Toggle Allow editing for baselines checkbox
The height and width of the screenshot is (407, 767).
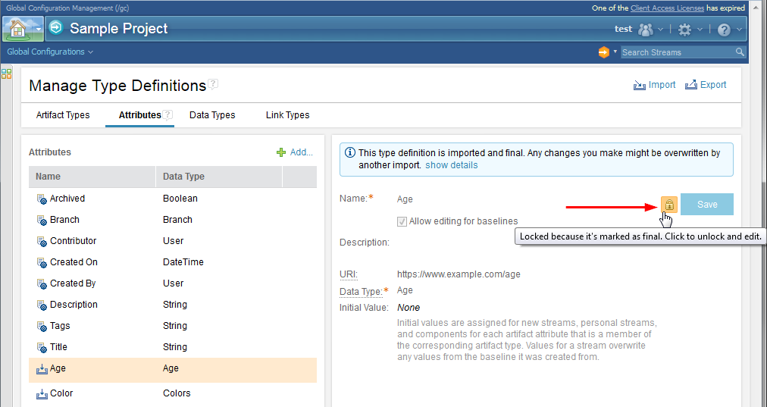[x=402, y=221]
